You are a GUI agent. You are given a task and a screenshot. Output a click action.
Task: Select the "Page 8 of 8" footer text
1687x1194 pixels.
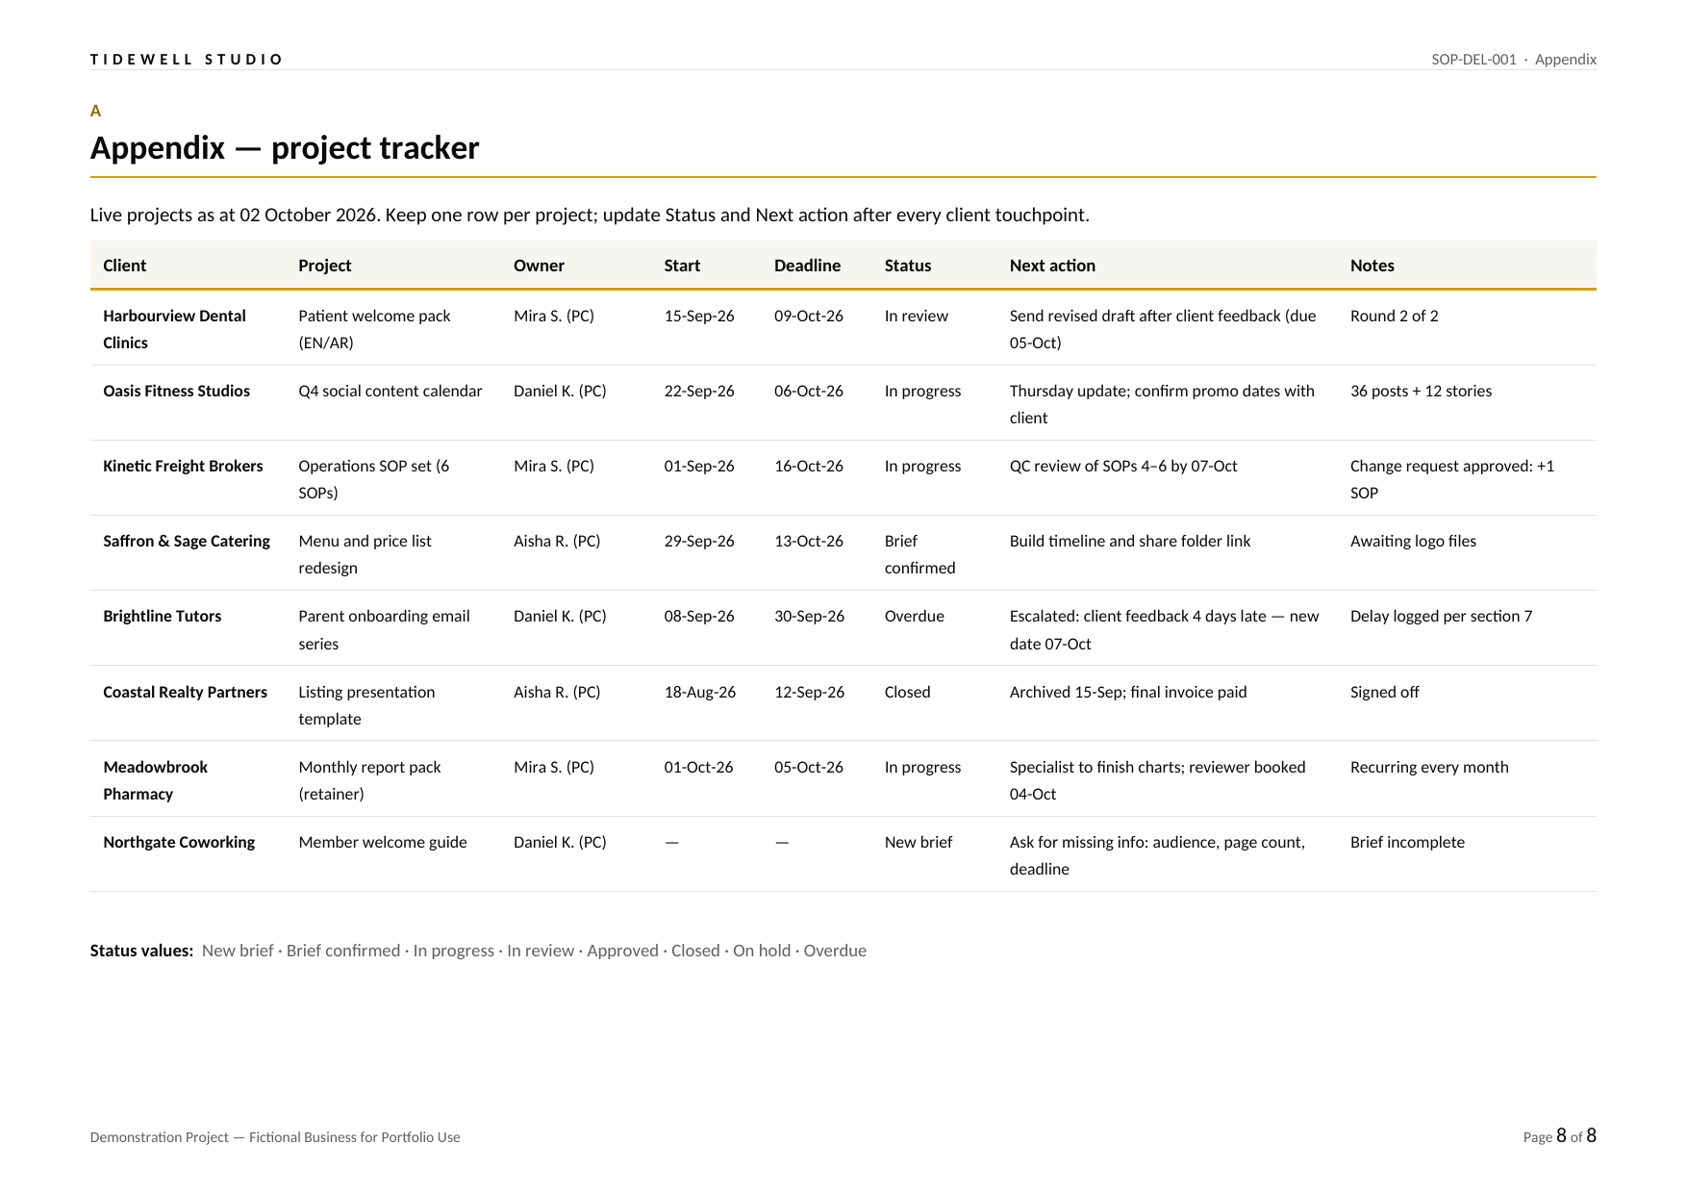click(1560, 1136)
